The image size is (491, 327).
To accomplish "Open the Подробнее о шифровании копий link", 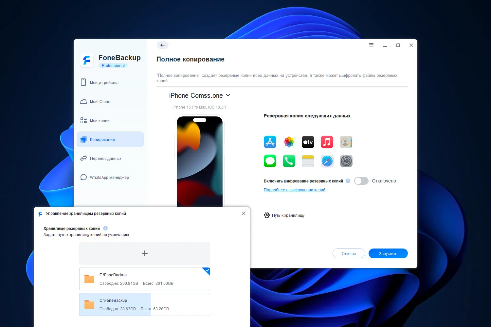I will pyautogui.click(x=295, y=190).
